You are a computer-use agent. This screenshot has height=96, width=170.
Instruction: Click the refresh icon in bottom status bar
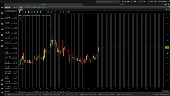152,95
